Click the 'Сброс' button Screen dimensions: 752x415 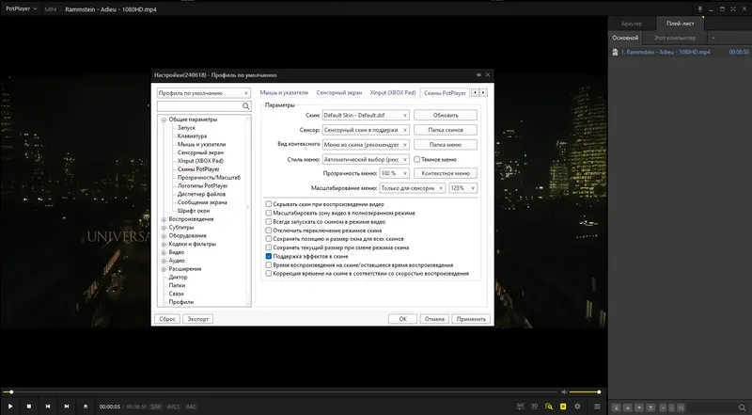pos(167,319)
